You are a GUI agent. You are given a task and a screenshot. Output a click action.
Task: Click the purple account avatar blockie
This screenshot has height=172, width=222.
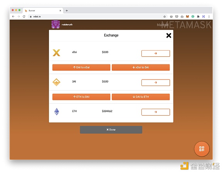click(x=55, y=25)
